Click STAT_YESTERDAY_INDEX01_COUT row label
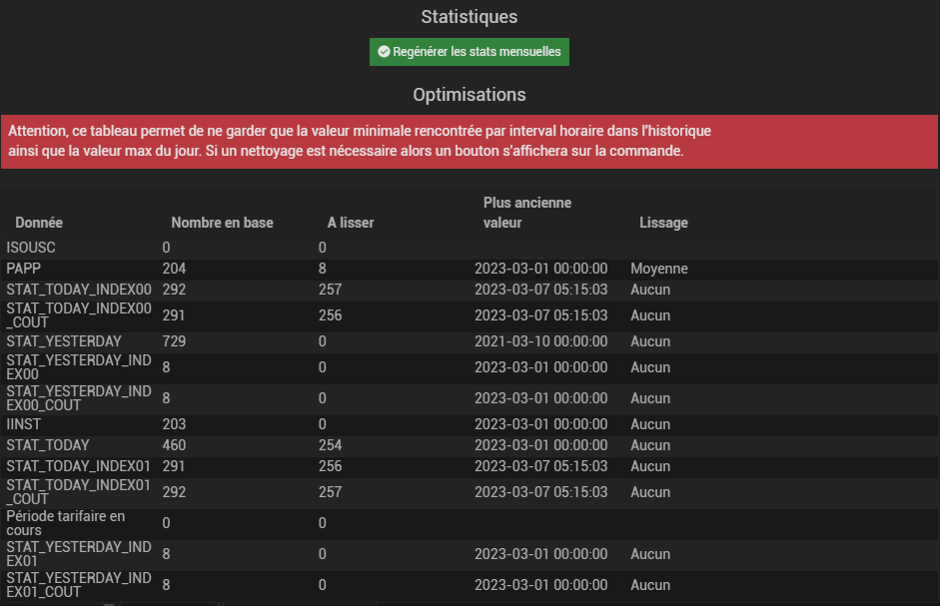940x606 pixels. click(x=79, y=585)
